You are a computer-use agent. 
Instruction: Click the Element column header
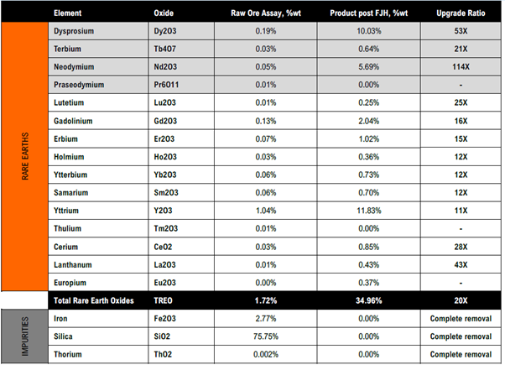pos(69,14)
